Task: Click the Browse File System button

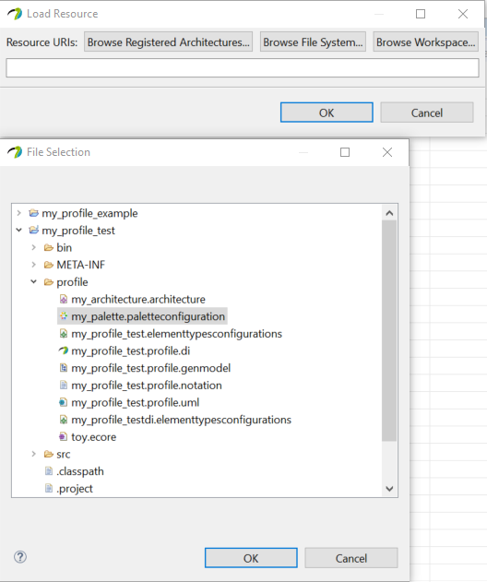Action: point(313,42)
